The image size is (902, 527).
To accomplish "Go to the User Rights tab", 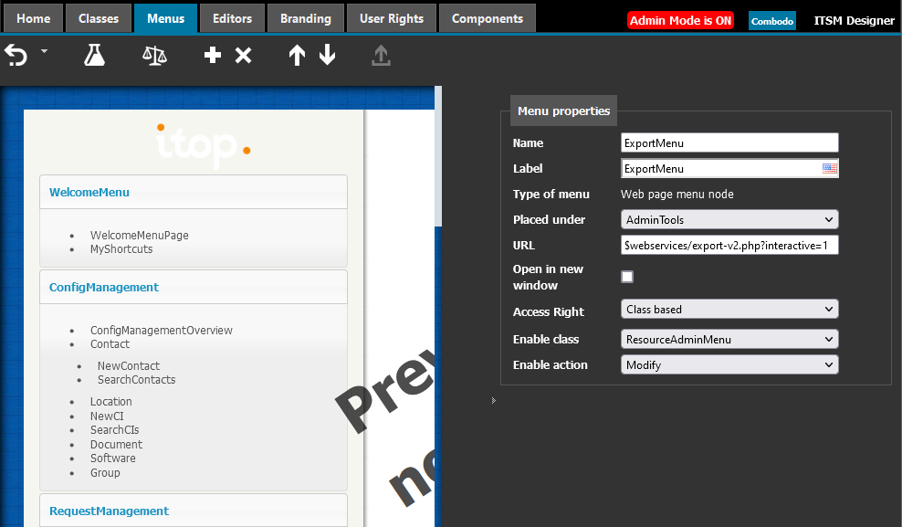I will pyautogui.click(x=392, y=18).
